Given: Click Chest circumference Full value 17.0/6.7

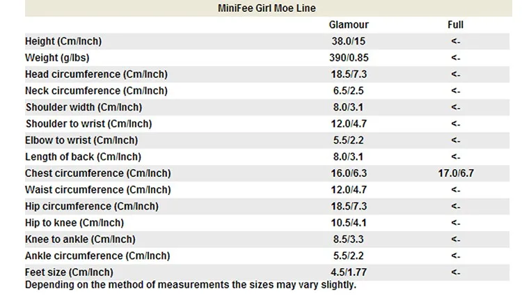Looking at the screenshot, I should point(456,173).
